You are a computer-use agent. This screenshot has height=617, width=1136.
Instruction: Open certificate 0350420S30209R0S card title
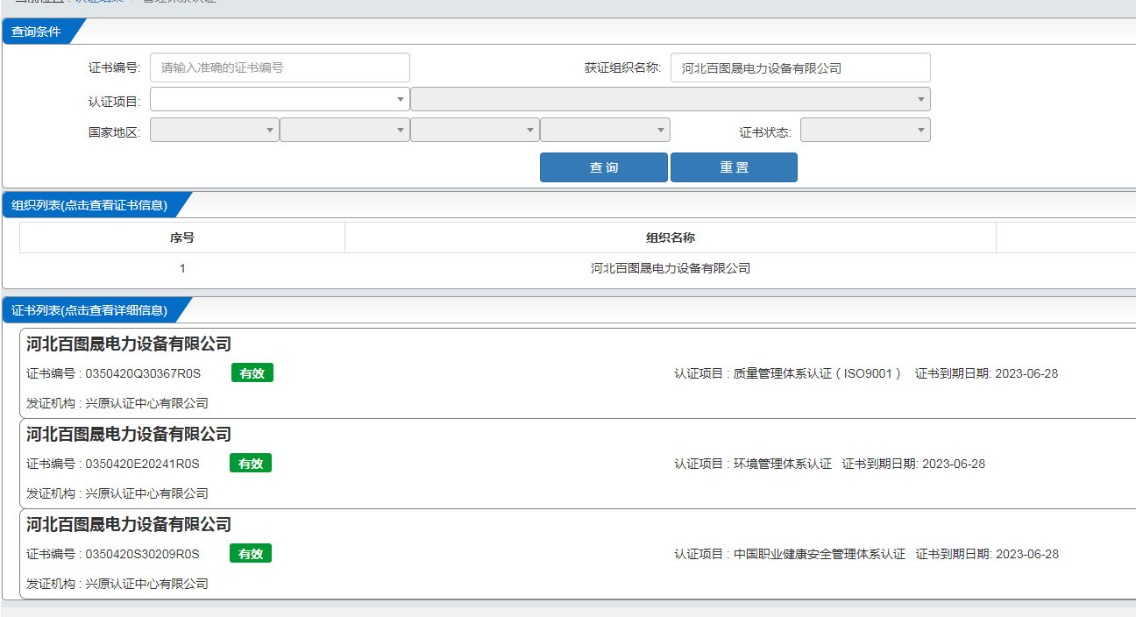tap(129, 524)
